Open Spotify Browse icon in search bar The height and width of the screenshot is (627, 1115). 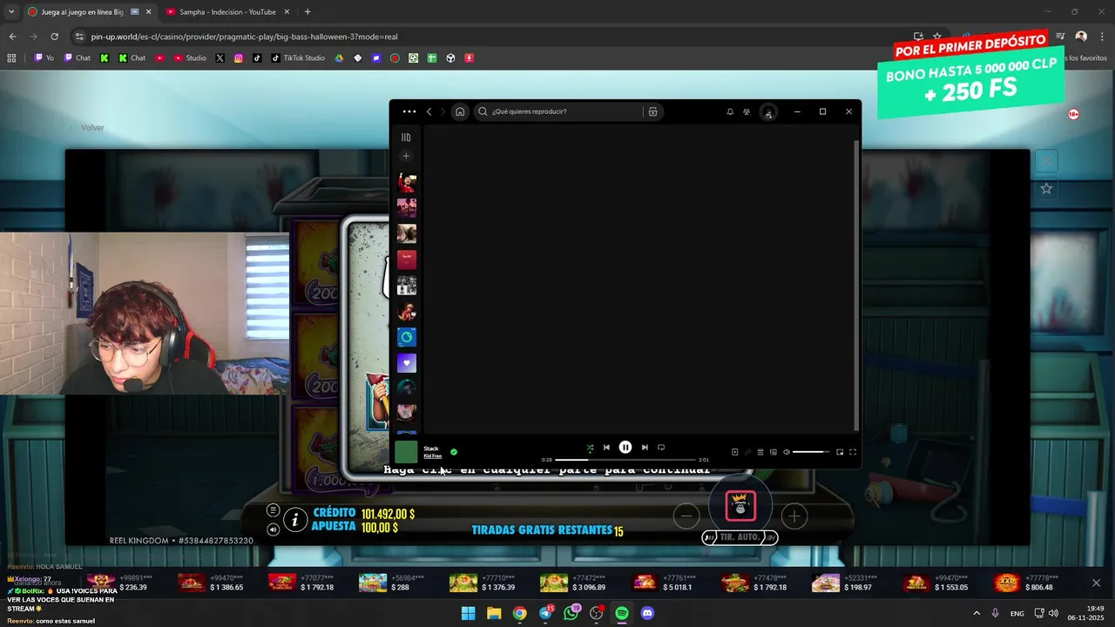coord(652,111)
